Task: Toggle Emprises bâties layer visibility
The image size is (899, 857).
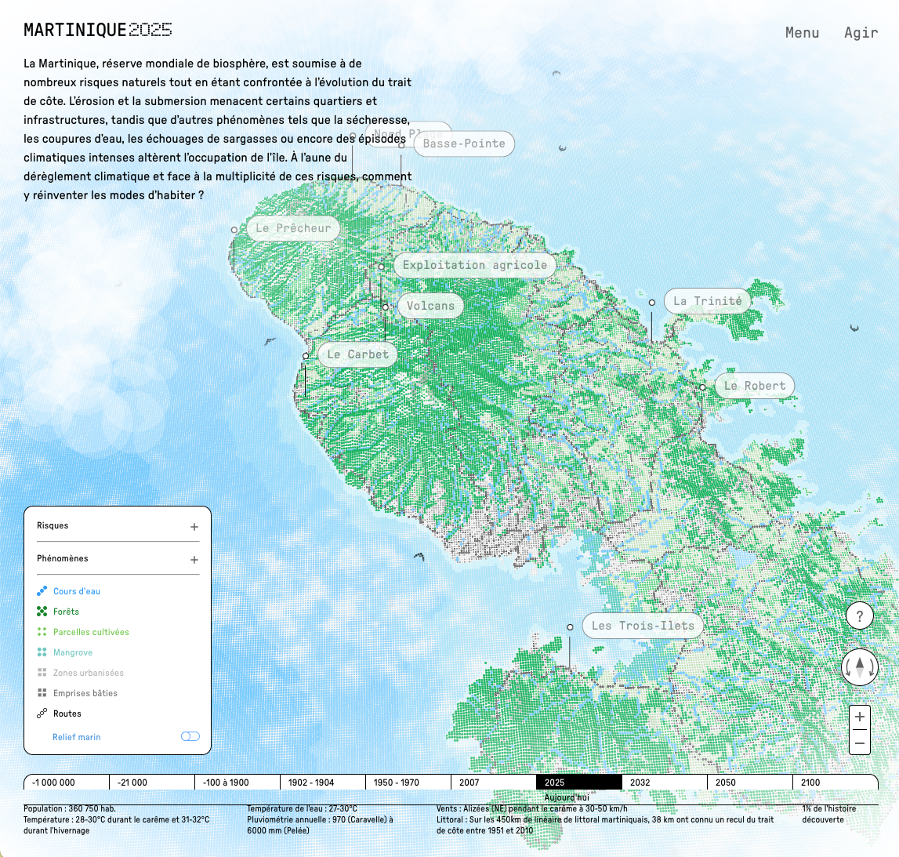Action: tap(85, 693)
